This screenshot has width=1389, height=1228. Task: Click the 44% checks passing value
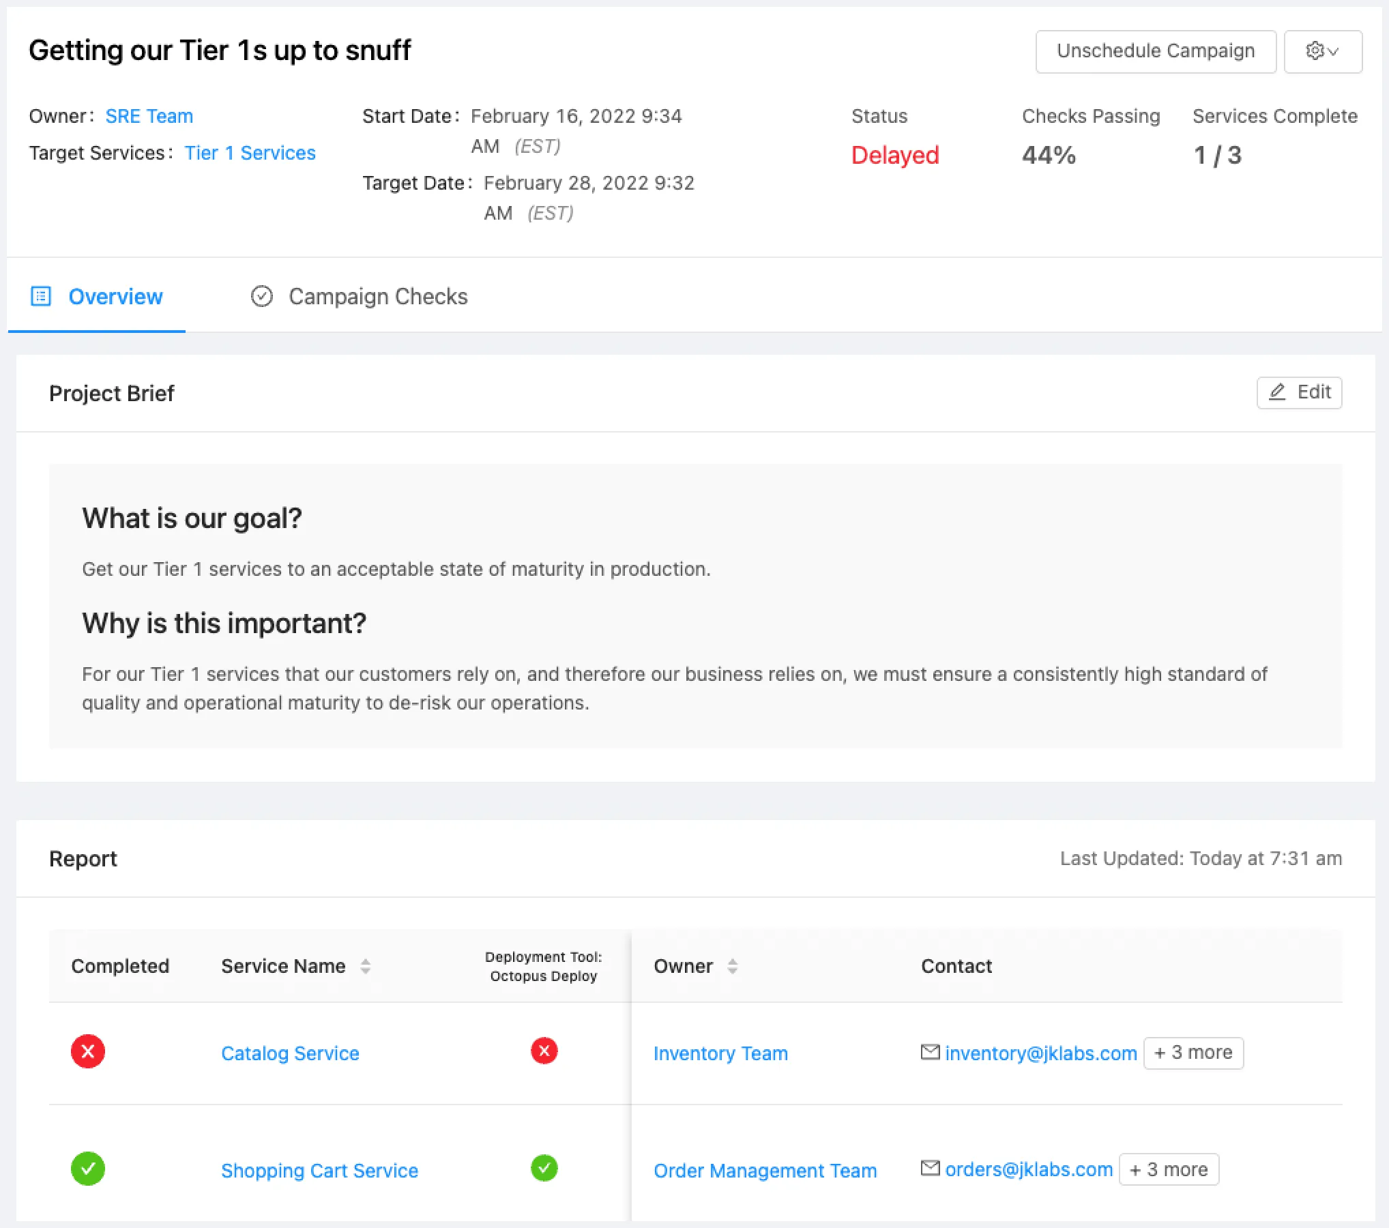tap(1049, 155)
